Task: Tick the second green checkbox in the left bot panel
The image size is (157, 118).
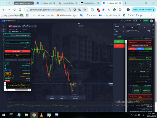Action: (5, 68)
